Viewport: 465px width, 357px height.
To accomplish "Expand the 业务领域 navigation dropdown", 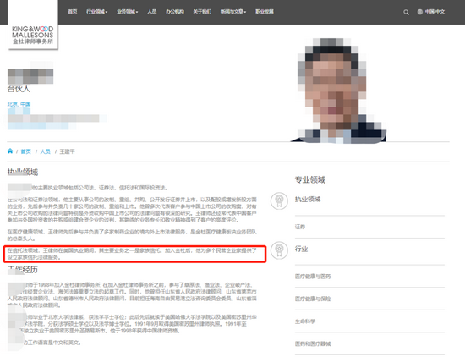I will coord(127,12).
